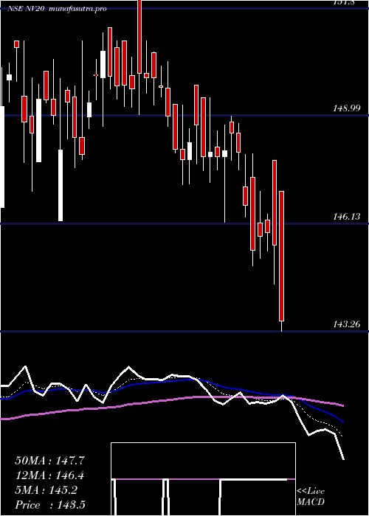Click the '12MA : 146.4' readout
Screen dimensions: 369x516
[49, 475]
